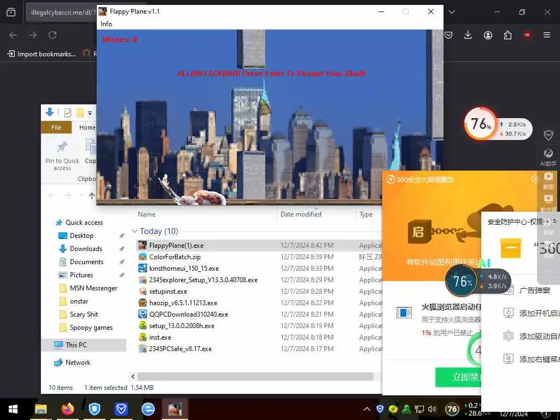Open Desktop in navigation pane
The image size is (560, 420).
81,236
